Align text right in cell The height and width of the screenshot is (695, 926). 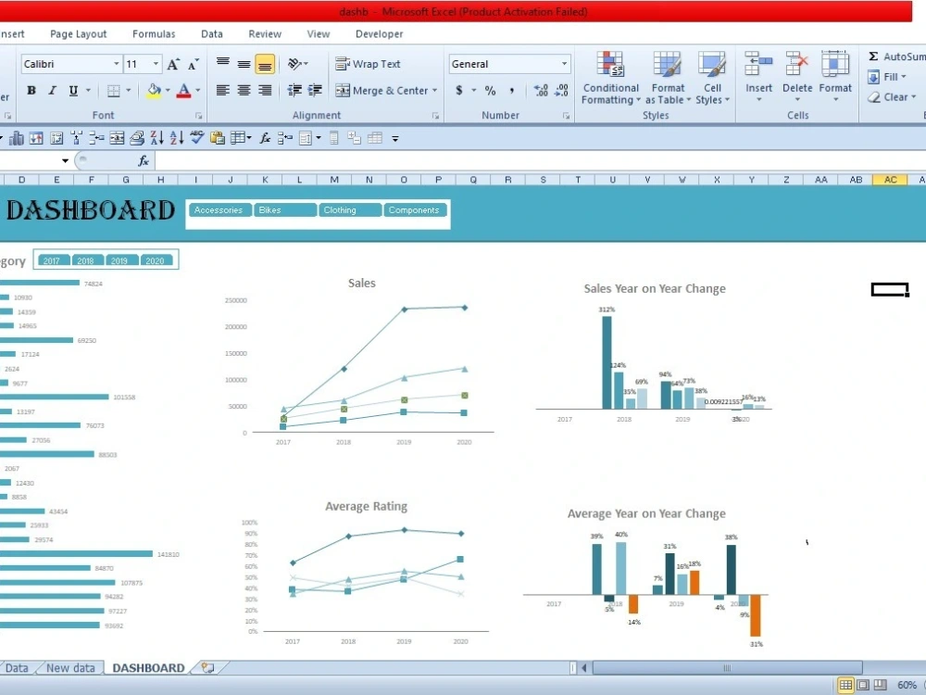pos(265,91)
